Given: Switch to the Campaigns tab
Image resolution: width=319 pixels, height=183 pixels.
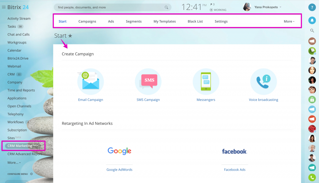Looking at the screenshot, I should pos(87,21).
